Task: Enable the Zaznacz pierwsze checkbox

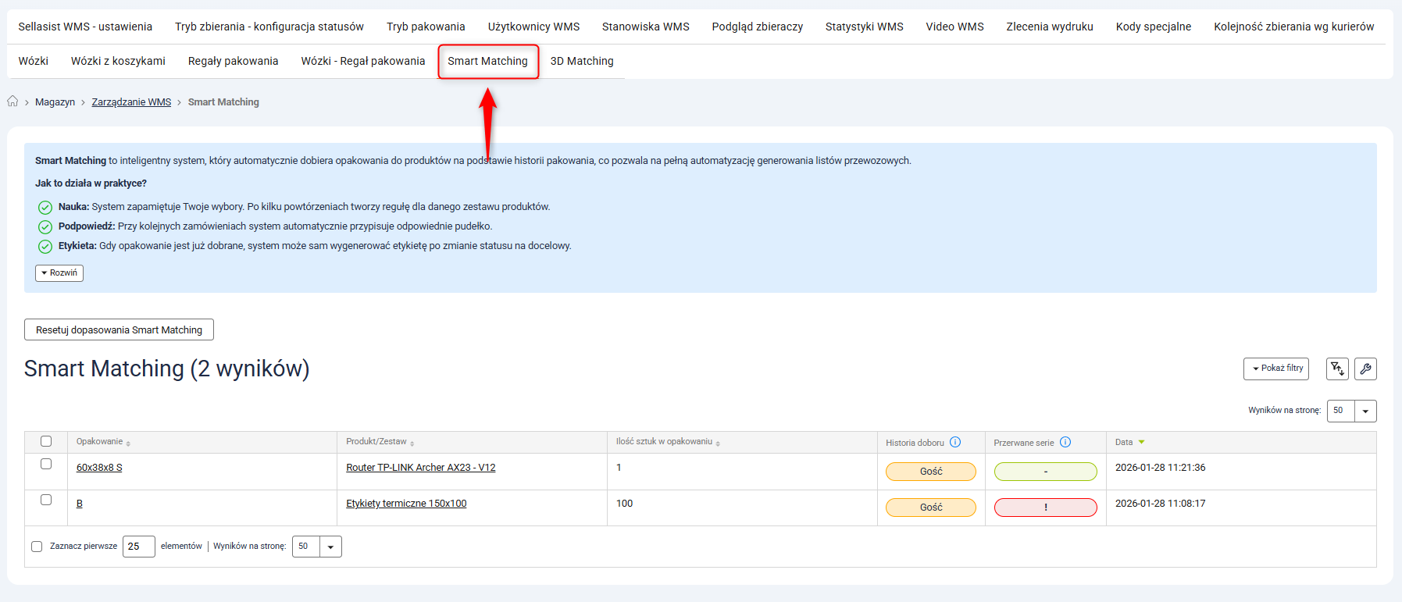Action: 37,547
